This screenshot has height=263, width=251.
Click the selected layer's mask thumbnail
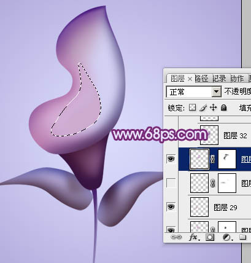tap(227, 159)
